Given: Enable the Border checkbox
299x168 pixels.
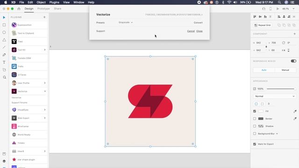Looking at the screenshot, I should pos(255,119).
